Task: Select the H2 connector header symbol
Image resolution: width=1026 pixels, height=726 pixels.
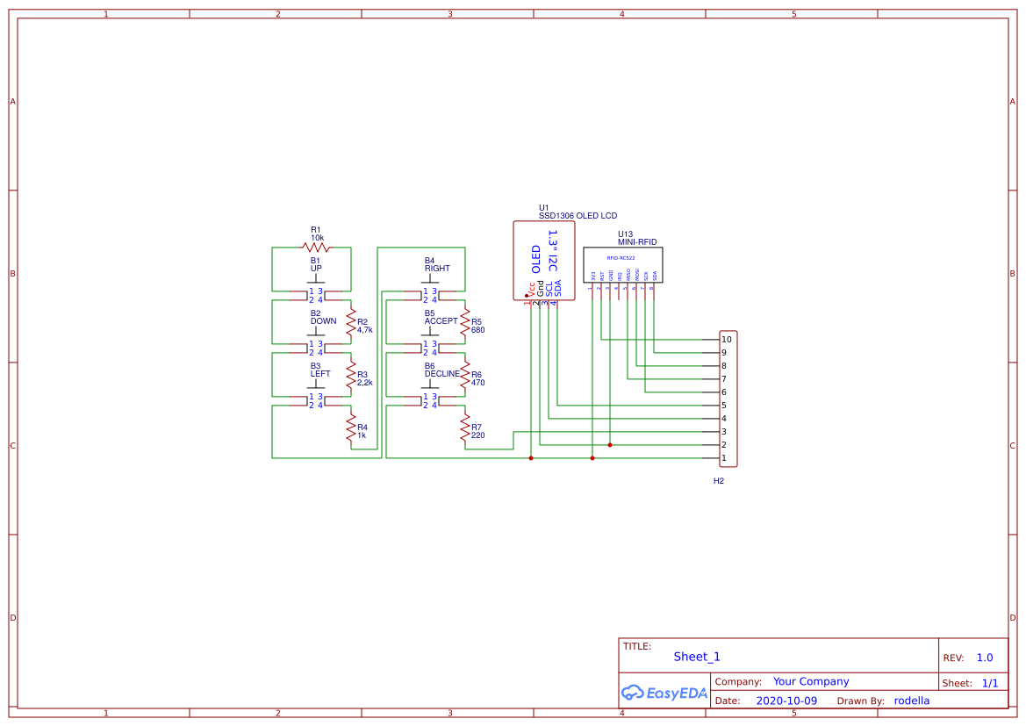Action: pyautogui.click(x=729, y=397)
